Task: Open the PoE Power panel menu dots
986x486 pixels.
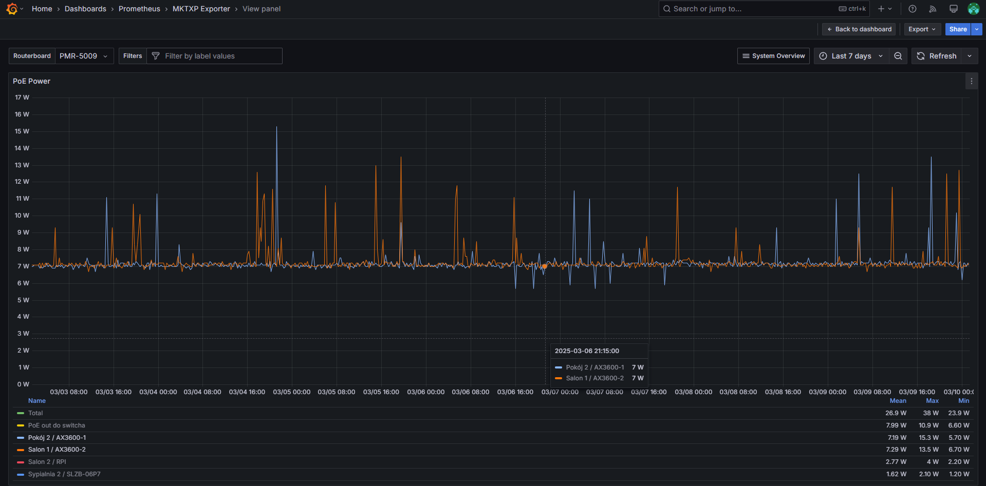Action: [x=971, y=81]
